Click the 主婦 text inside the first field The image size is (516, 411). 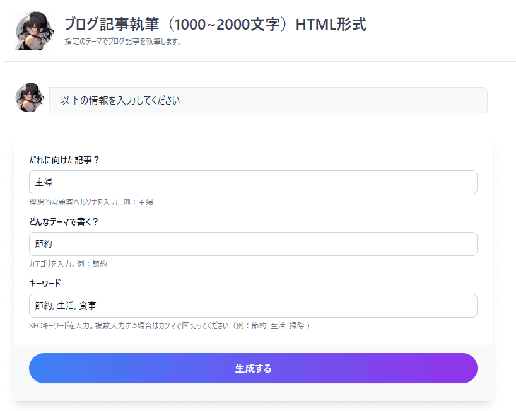(44, 182)
